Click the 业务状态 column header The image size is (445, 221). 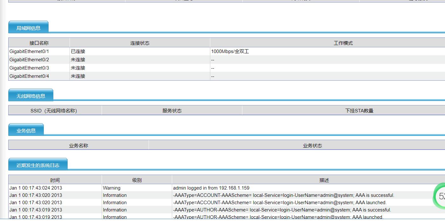(x=297, y=145)
